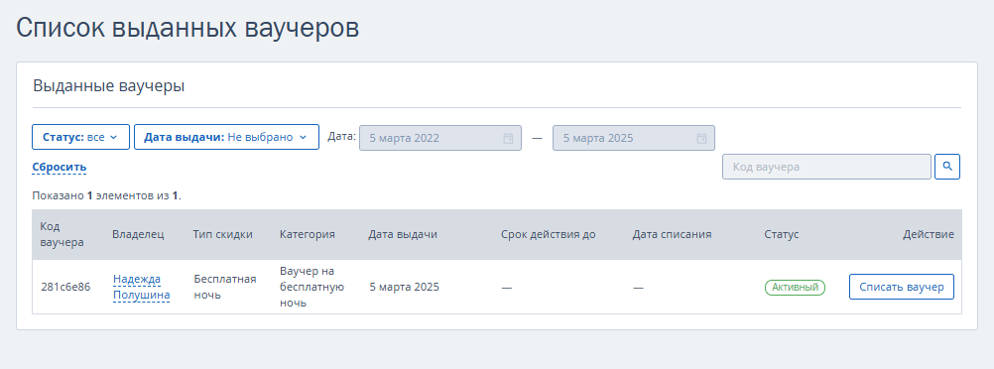Click the Ваучер на бесплатную ночь category cell
The image size is (994, 369).
tap(311, 287)
